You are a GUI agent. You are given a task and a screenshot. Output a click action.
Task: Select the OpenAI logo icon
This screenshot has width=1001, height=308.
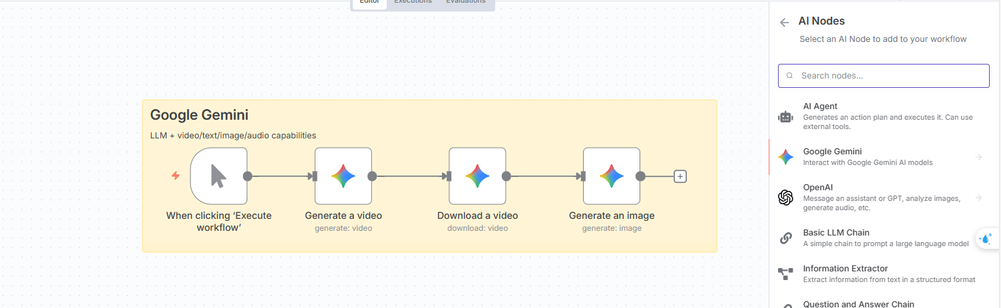785,198
